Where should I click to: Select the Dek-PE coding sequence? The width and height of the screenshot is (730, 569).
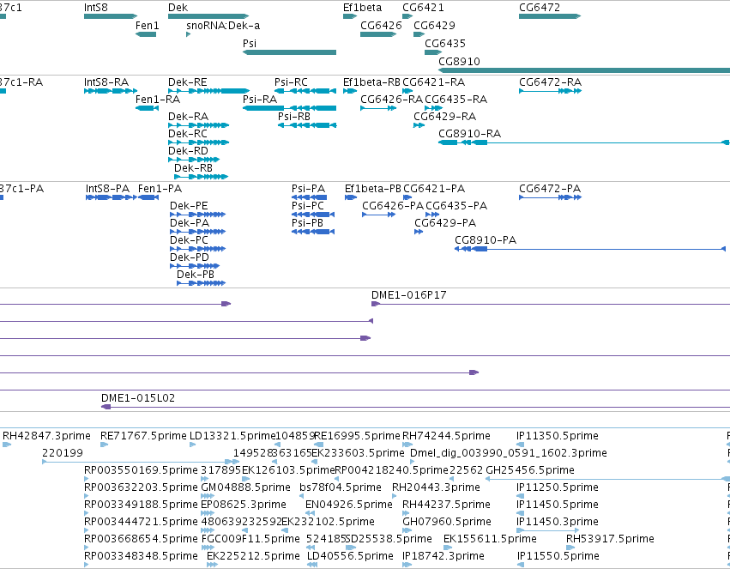(197, 215)
